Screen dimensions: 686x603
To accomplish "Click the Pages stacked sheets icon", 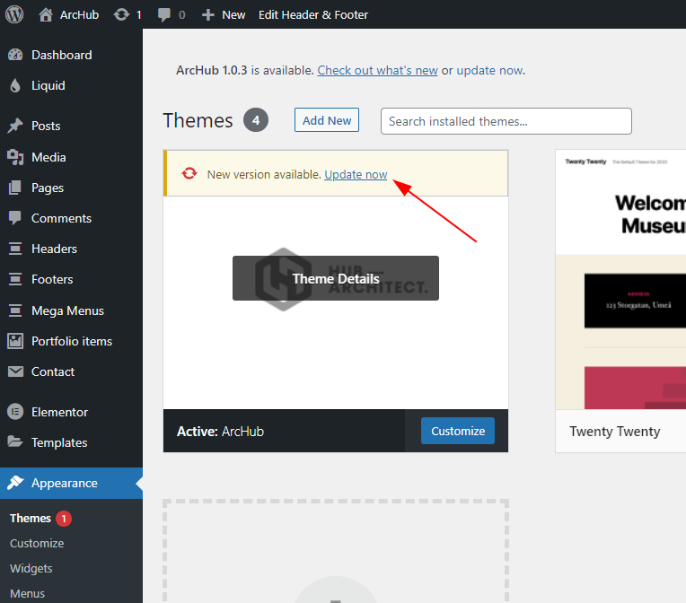I will tap(15, 188).
